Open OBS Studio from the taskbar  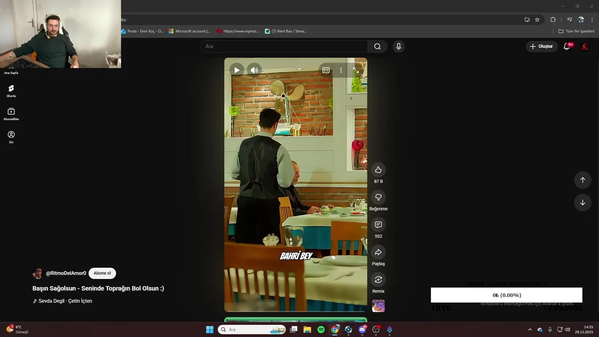coord(376,330)
